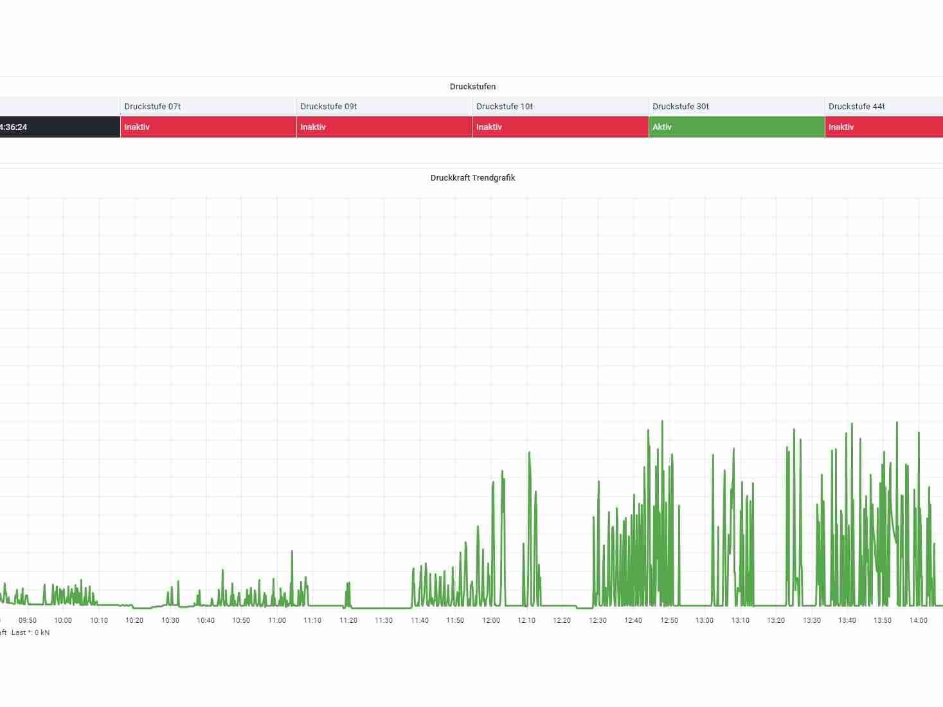Click the 12:50 time axis label

point(669,621)
